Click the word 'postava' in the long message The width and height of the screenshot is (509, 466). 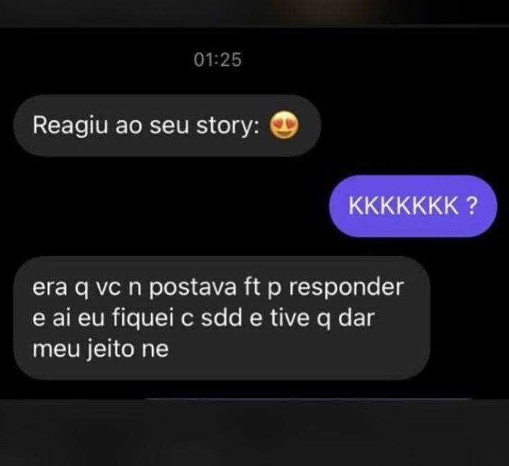coord(193,288)
